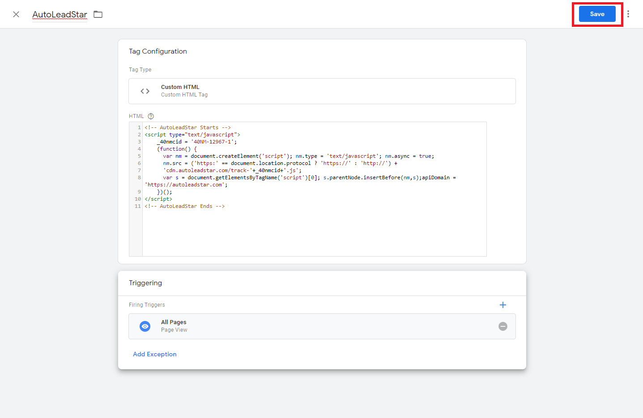The height and width of the screenshot is (418, 643).
Task: Select the Custom HTML tag type row
Action: (x=322, y=91)
